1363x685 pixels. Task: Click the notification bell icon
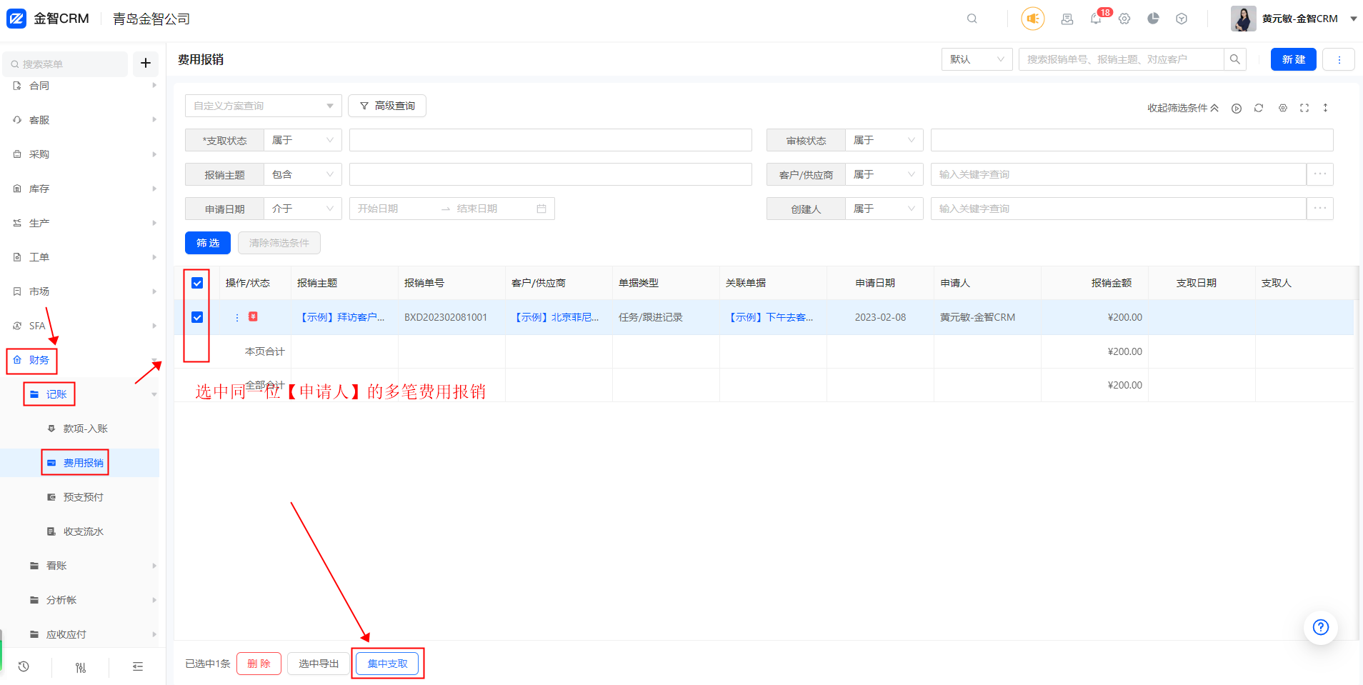[1096, 19]
